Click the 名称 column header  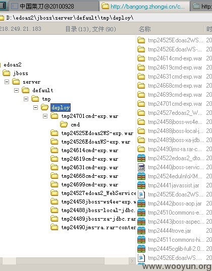tap(144, 29)
